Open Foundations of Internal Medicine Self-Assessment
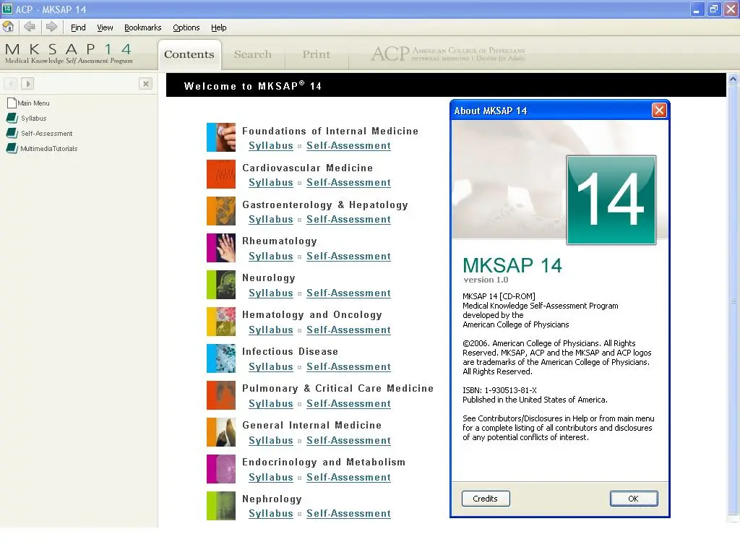The width and height of the screenshot is (740, 555). 348,146
